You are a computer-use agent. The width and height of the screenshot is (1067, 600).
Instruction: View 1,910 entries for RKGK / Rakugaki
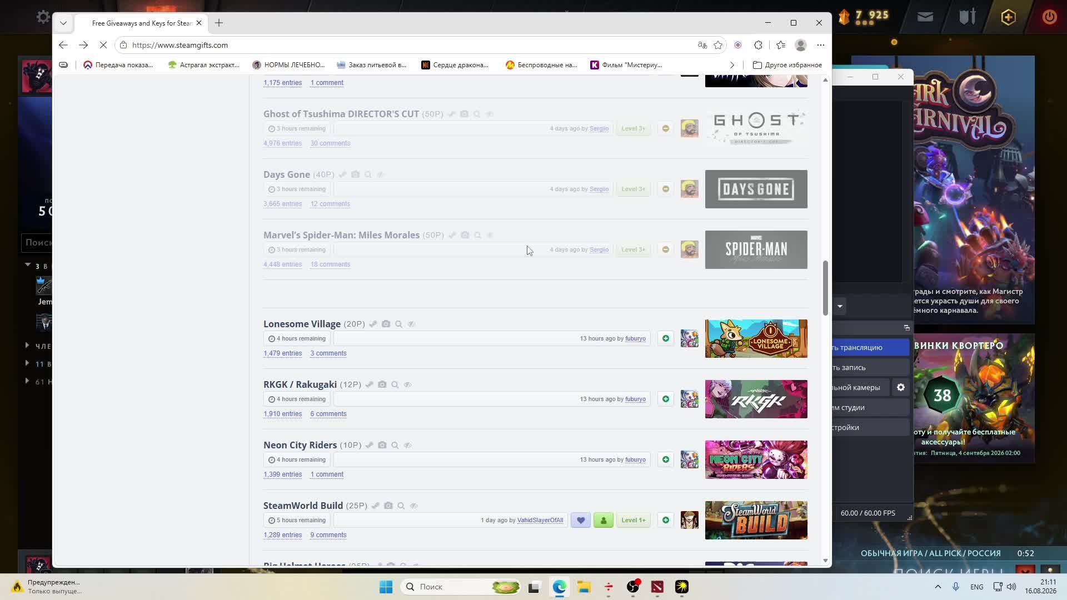click(282, 414)
